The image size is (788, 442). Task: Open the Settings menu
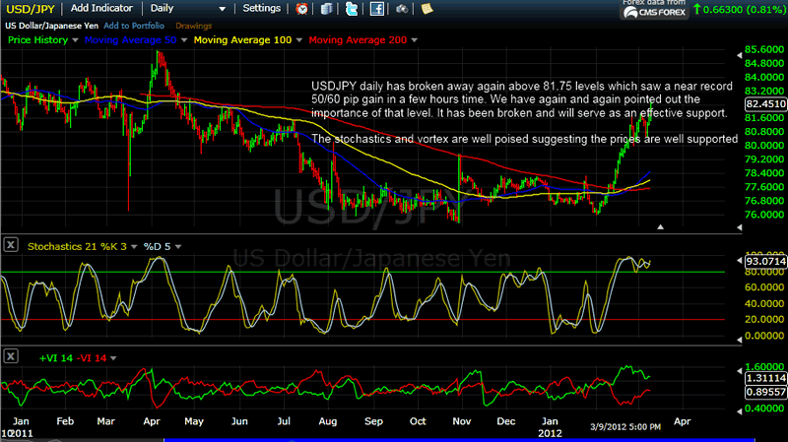point(261,8)
